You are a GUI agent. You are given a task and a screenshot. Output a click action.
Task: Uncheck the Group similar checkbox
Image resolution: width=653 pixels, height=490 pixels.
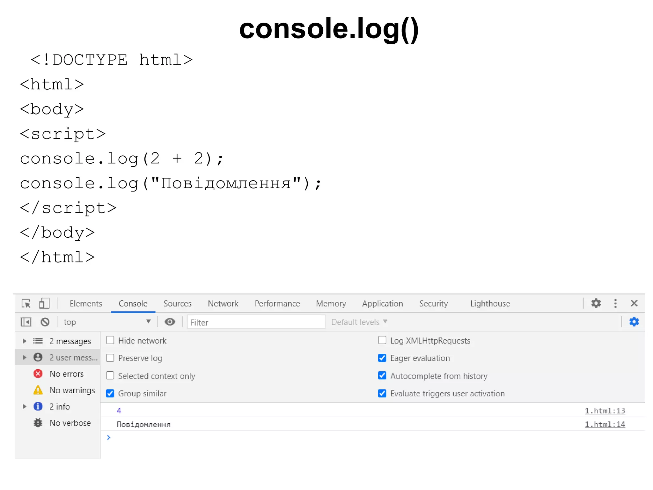coord(110,393)
